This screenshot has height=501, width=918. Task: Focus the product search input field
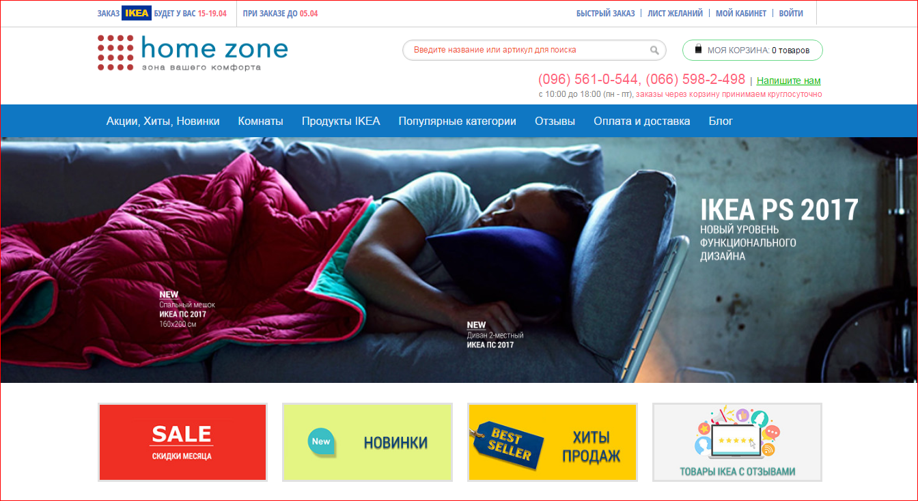(x=527, y=50)
